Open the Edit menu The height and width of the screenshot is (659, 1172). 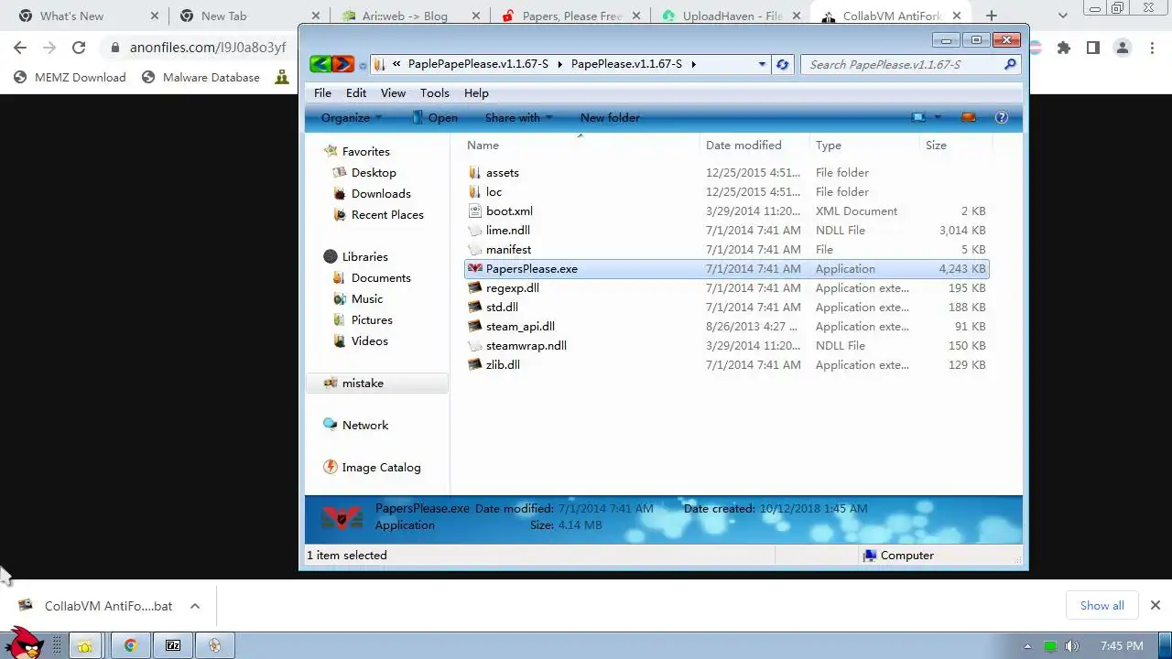(x=356, y=92)
